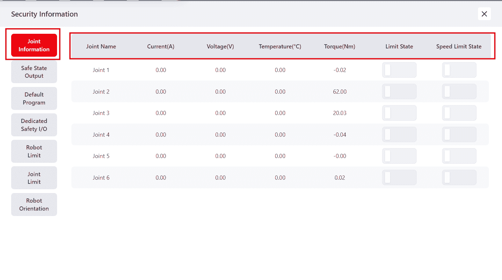502x280 pixels.
Task: Open Dedicated Safety I/O section
Action: pos(34,125)
